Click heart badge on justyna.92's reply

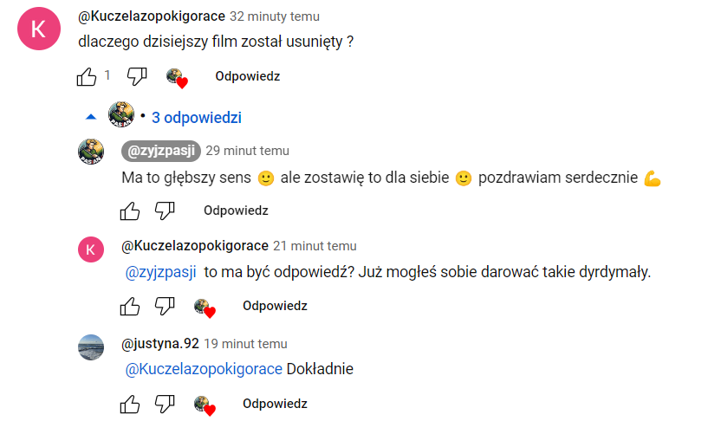coord(205,405)
